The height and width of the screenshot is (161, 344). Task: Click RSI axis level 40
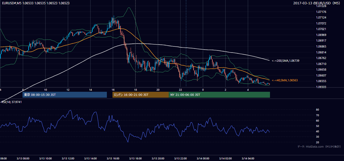[317, 131]
